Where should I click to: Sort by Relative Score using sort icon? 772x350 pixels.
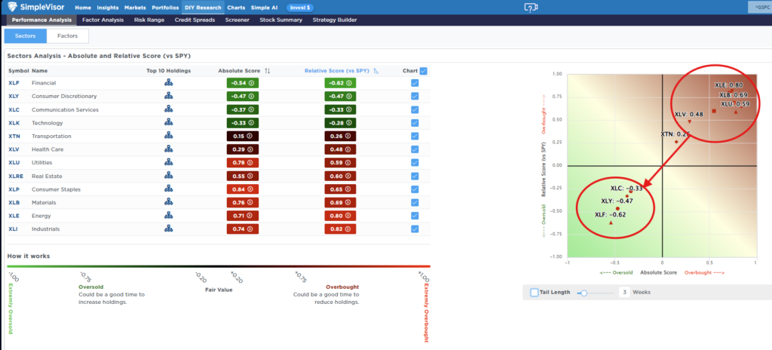pos(375,70)
